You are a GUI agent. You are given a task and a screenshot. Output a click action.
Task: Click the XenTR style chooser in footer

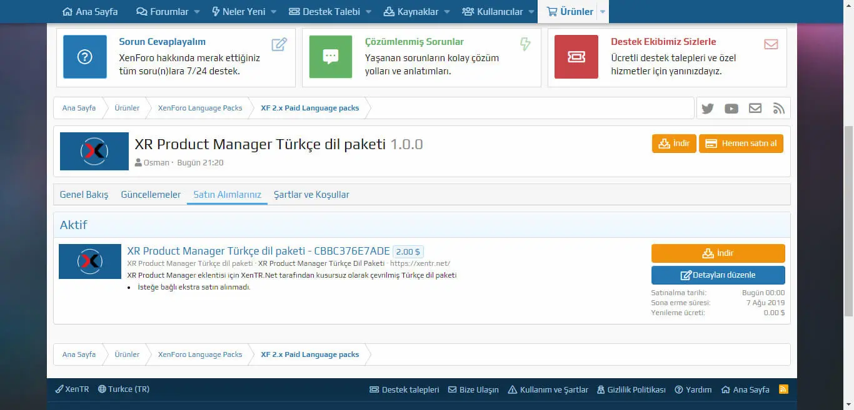tap(73, 389)
